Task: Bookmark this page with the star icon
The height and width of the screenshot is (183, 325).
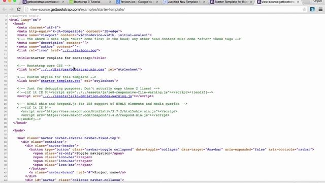Action: pos(304,9)
